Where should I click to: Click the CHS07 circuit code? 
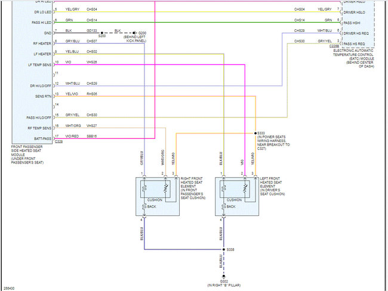tap(92, 41)
